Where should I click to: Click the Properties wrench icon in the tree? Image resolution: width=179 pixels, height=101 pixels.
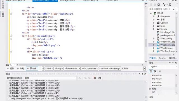158,16
